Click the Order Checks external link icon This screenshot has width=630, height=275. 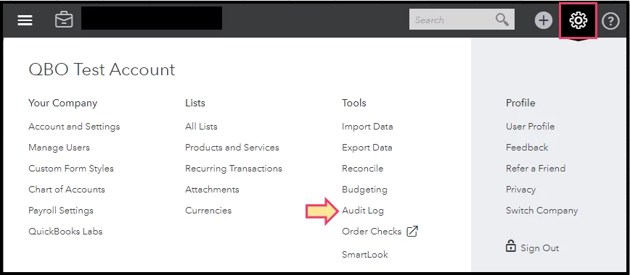412,232
